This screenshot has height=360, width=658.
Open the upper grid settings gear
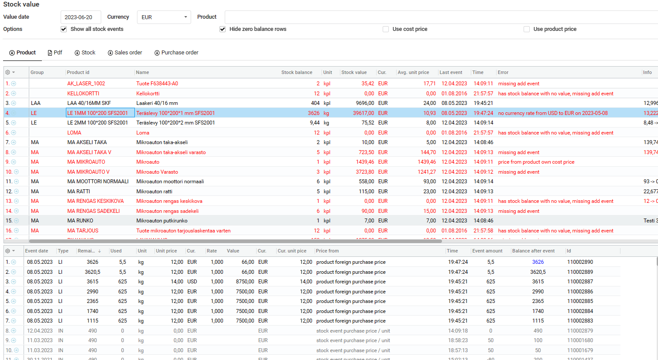point(7,72)
